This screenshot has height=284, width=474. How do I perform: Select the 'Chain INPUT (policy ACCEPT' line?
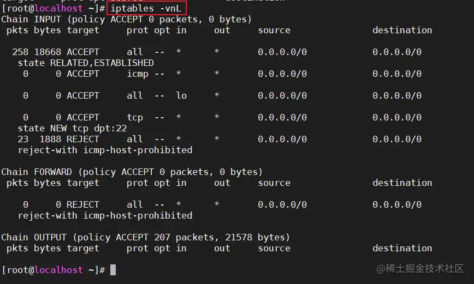tap(126, 19)
